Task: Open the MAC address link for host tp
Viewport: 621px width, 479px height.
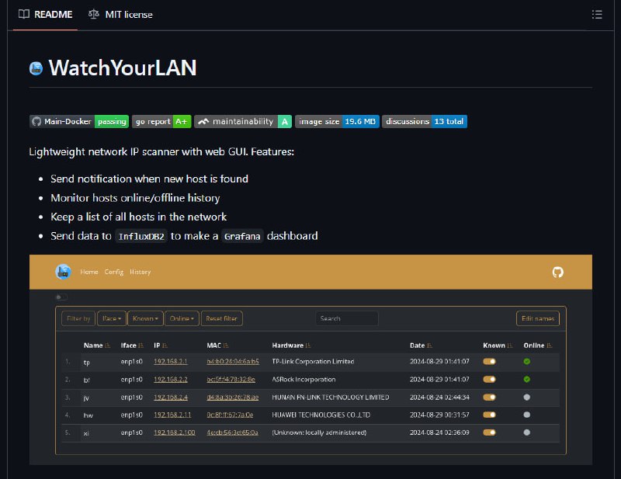Action: (233, 361)
